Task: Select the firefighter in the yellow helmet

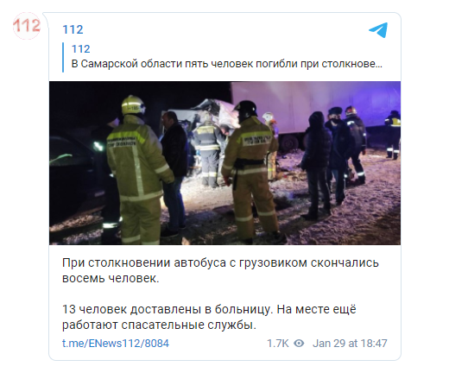Action: pyautogui.click(x=139, y=170)
